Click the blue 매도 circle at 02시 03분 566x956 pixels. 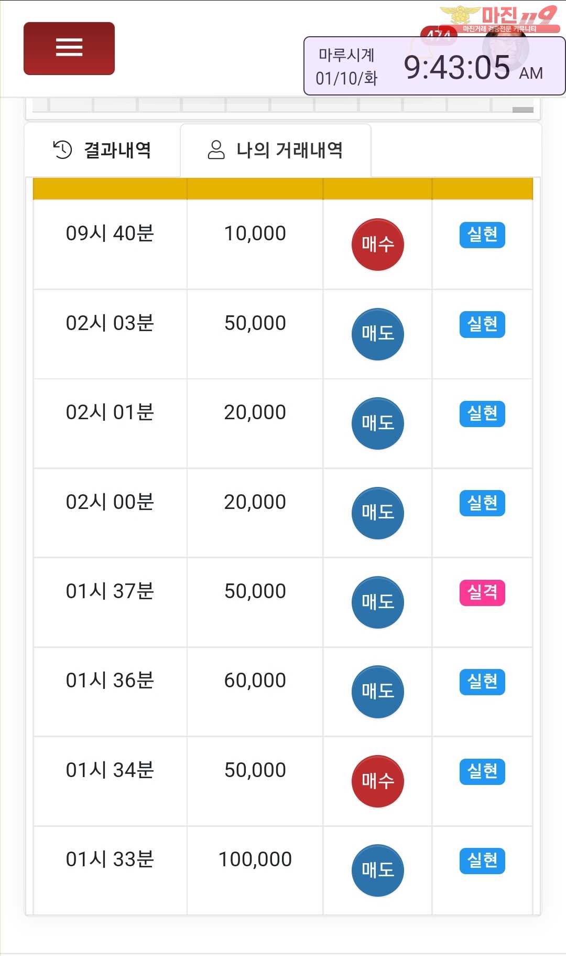point(377,334)
